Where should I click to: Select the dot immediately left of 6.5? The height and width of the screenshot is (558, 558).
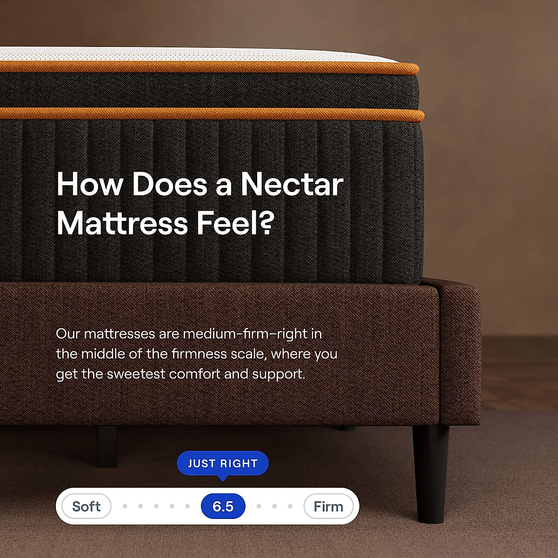pos(187,506)
